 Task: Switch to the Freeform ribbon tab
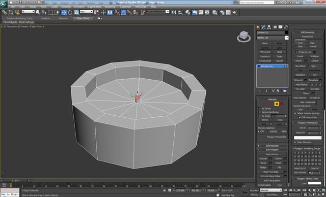click(x=45, y=18)
